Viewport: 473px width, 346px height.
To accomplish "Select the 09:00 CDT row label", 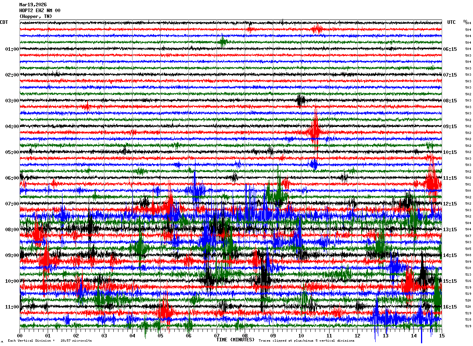I will pos(12,255).
